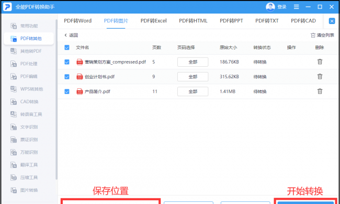340x204 pixels.
Task: Click the page count 11 for 产品简介.pdf
Action: [x=155, y=91]
